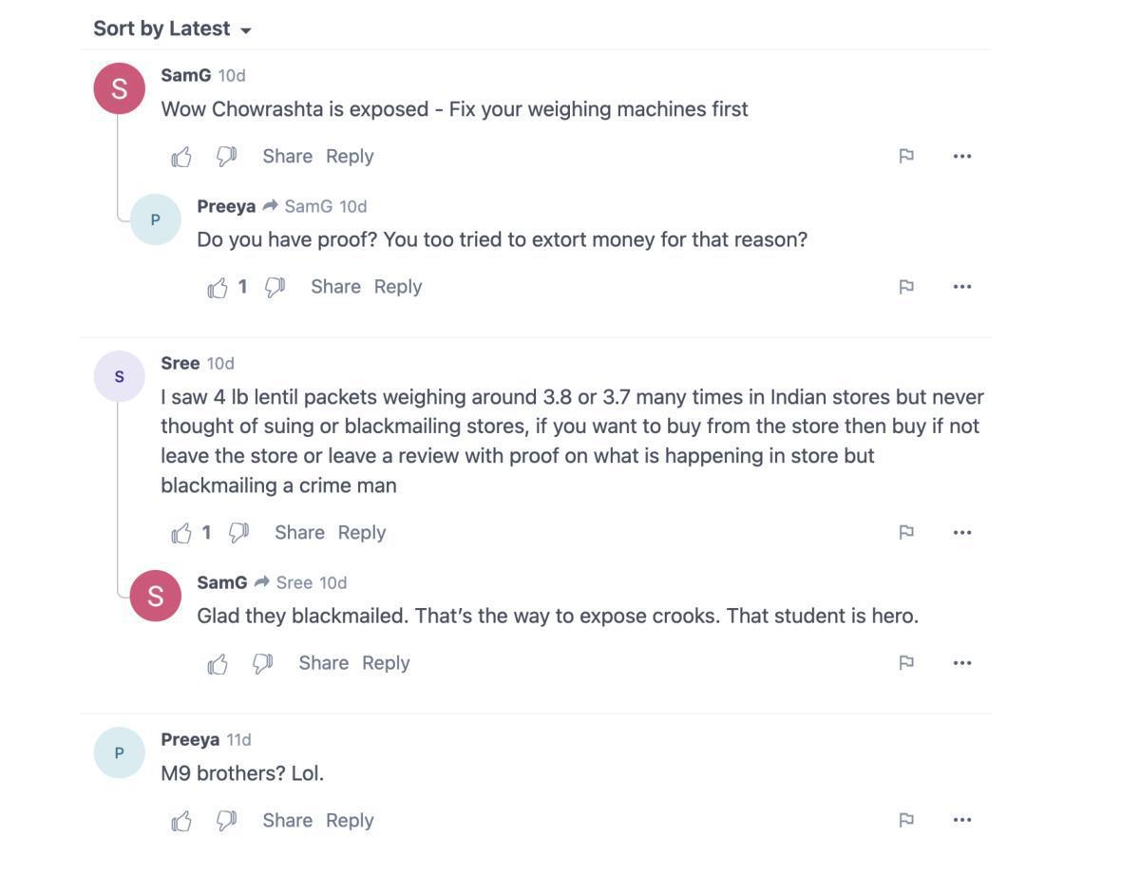Click SamG's red avatar on top comment

pos(119,88)
